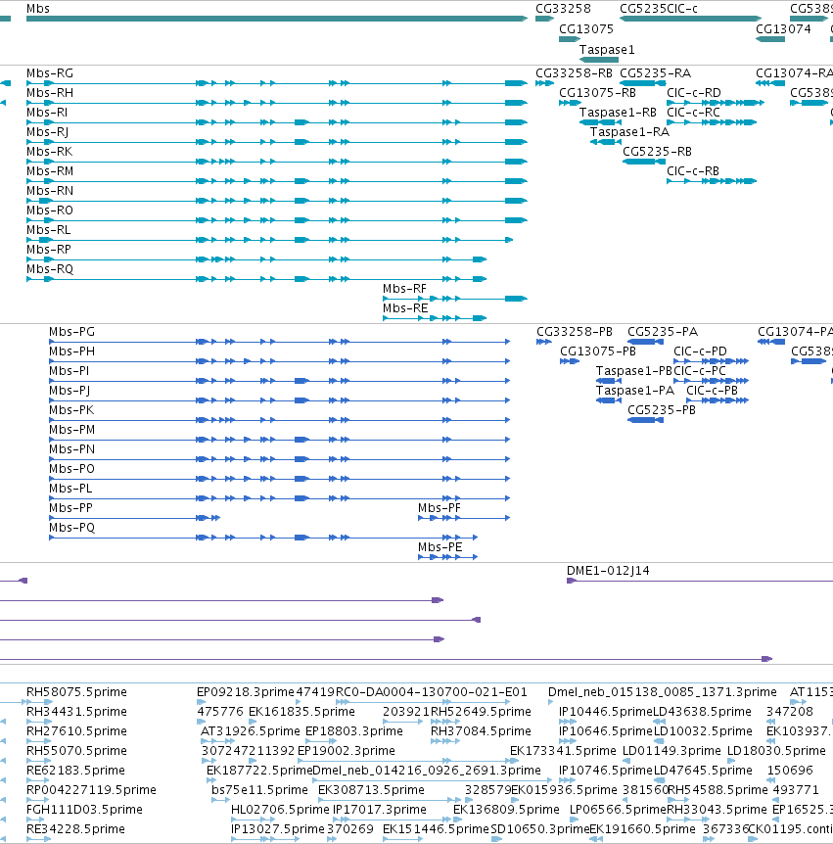Select protein Mbs-PP
Image resolution: width=833 pixels, height=844 pixels.
click(x=70, y=508)
